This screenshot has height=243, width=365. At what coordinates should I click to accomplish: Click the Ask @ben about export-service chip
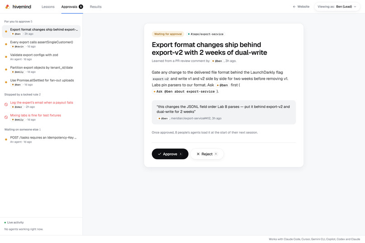tap(184, 91)
